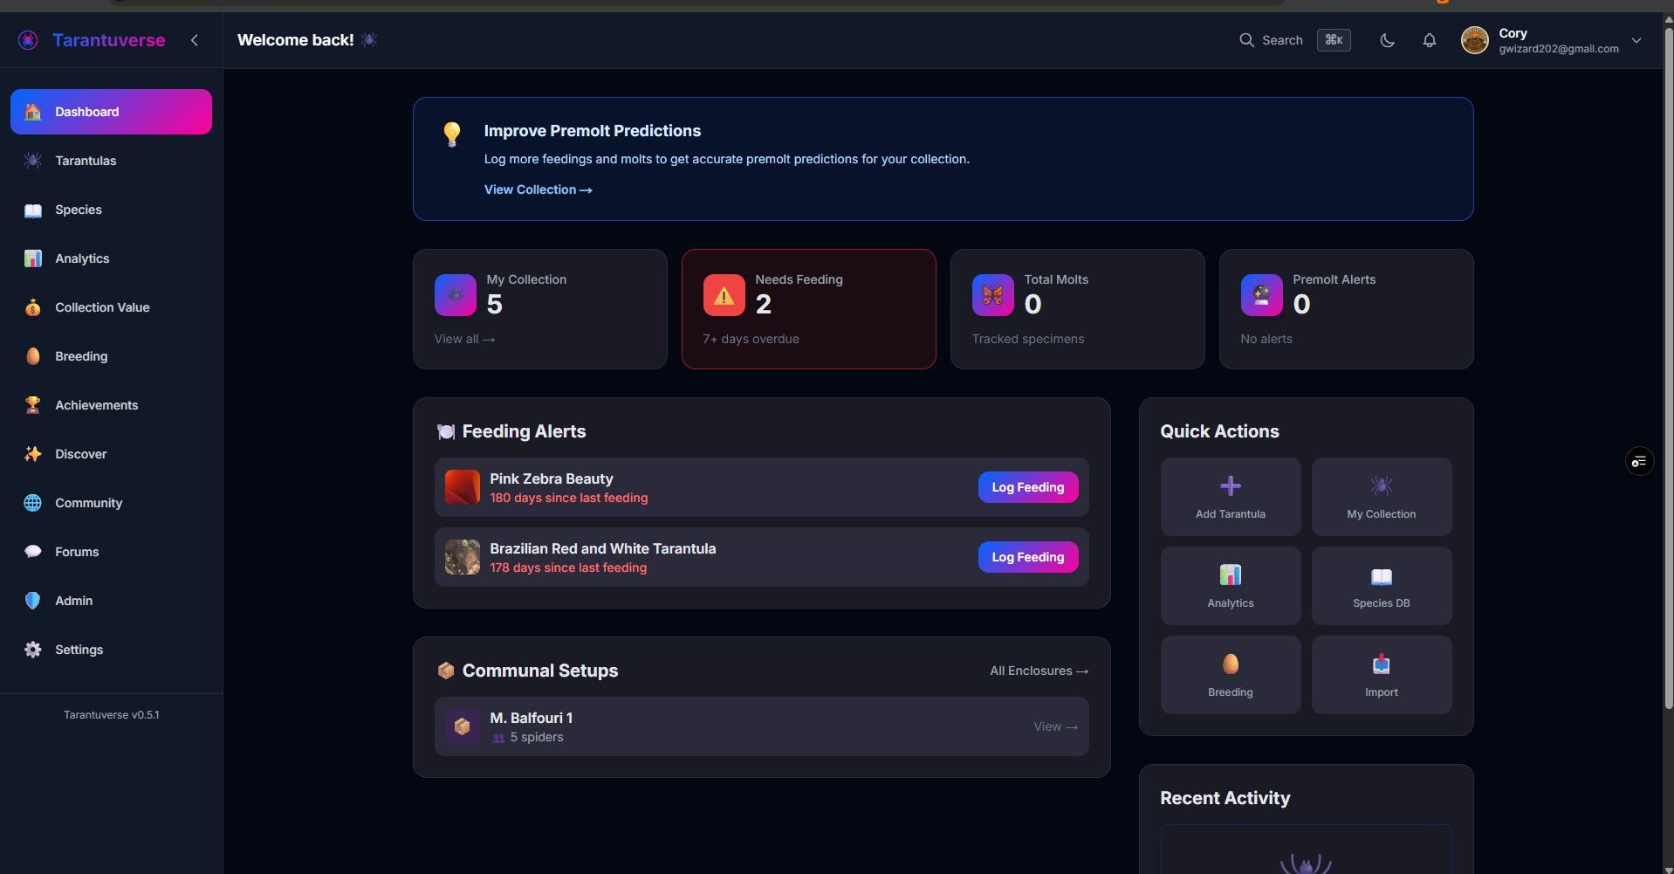Click the Improve Premolt Predictions lightbulb icon
This screenshot has height=874, width=1674.
pyautogui.click(x=451, y=134)
